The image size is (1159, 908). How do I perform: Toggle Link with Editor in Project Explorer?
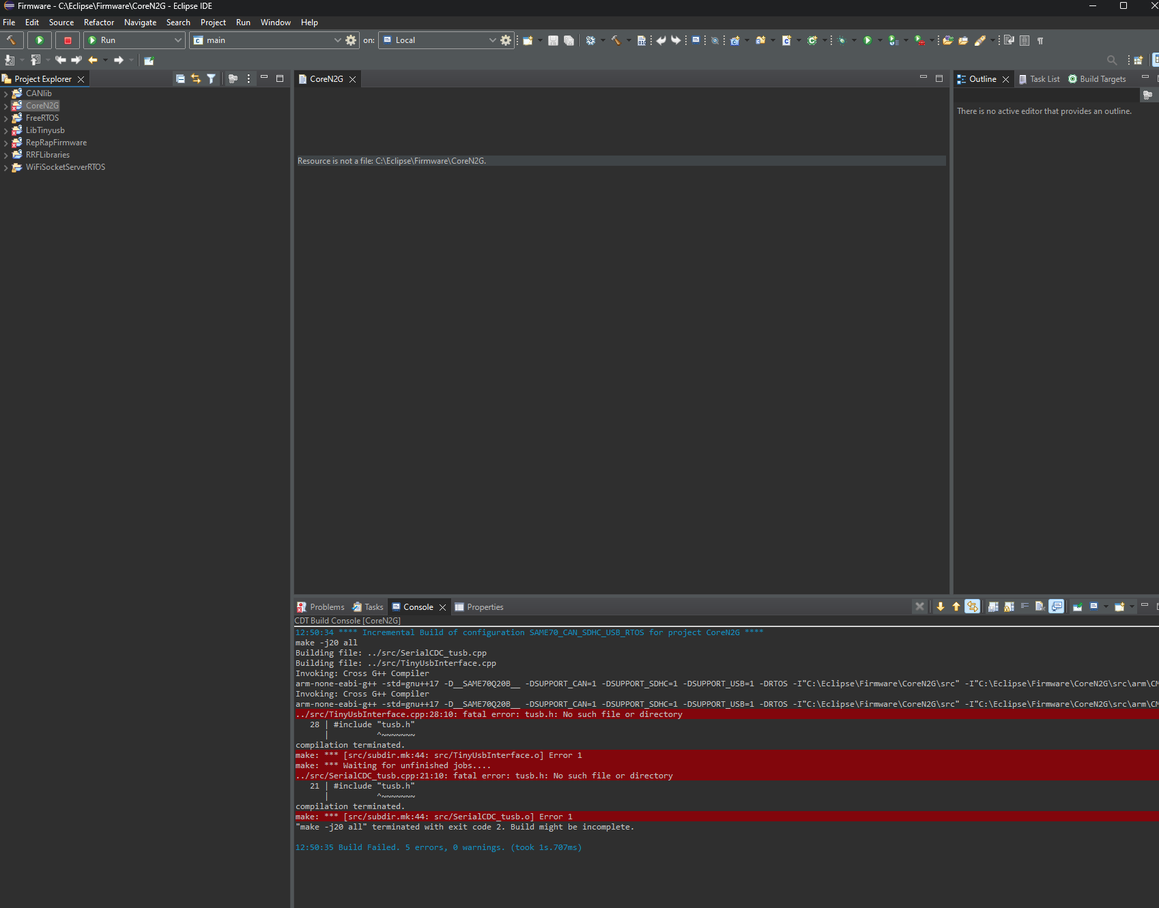tap(196, 78)
